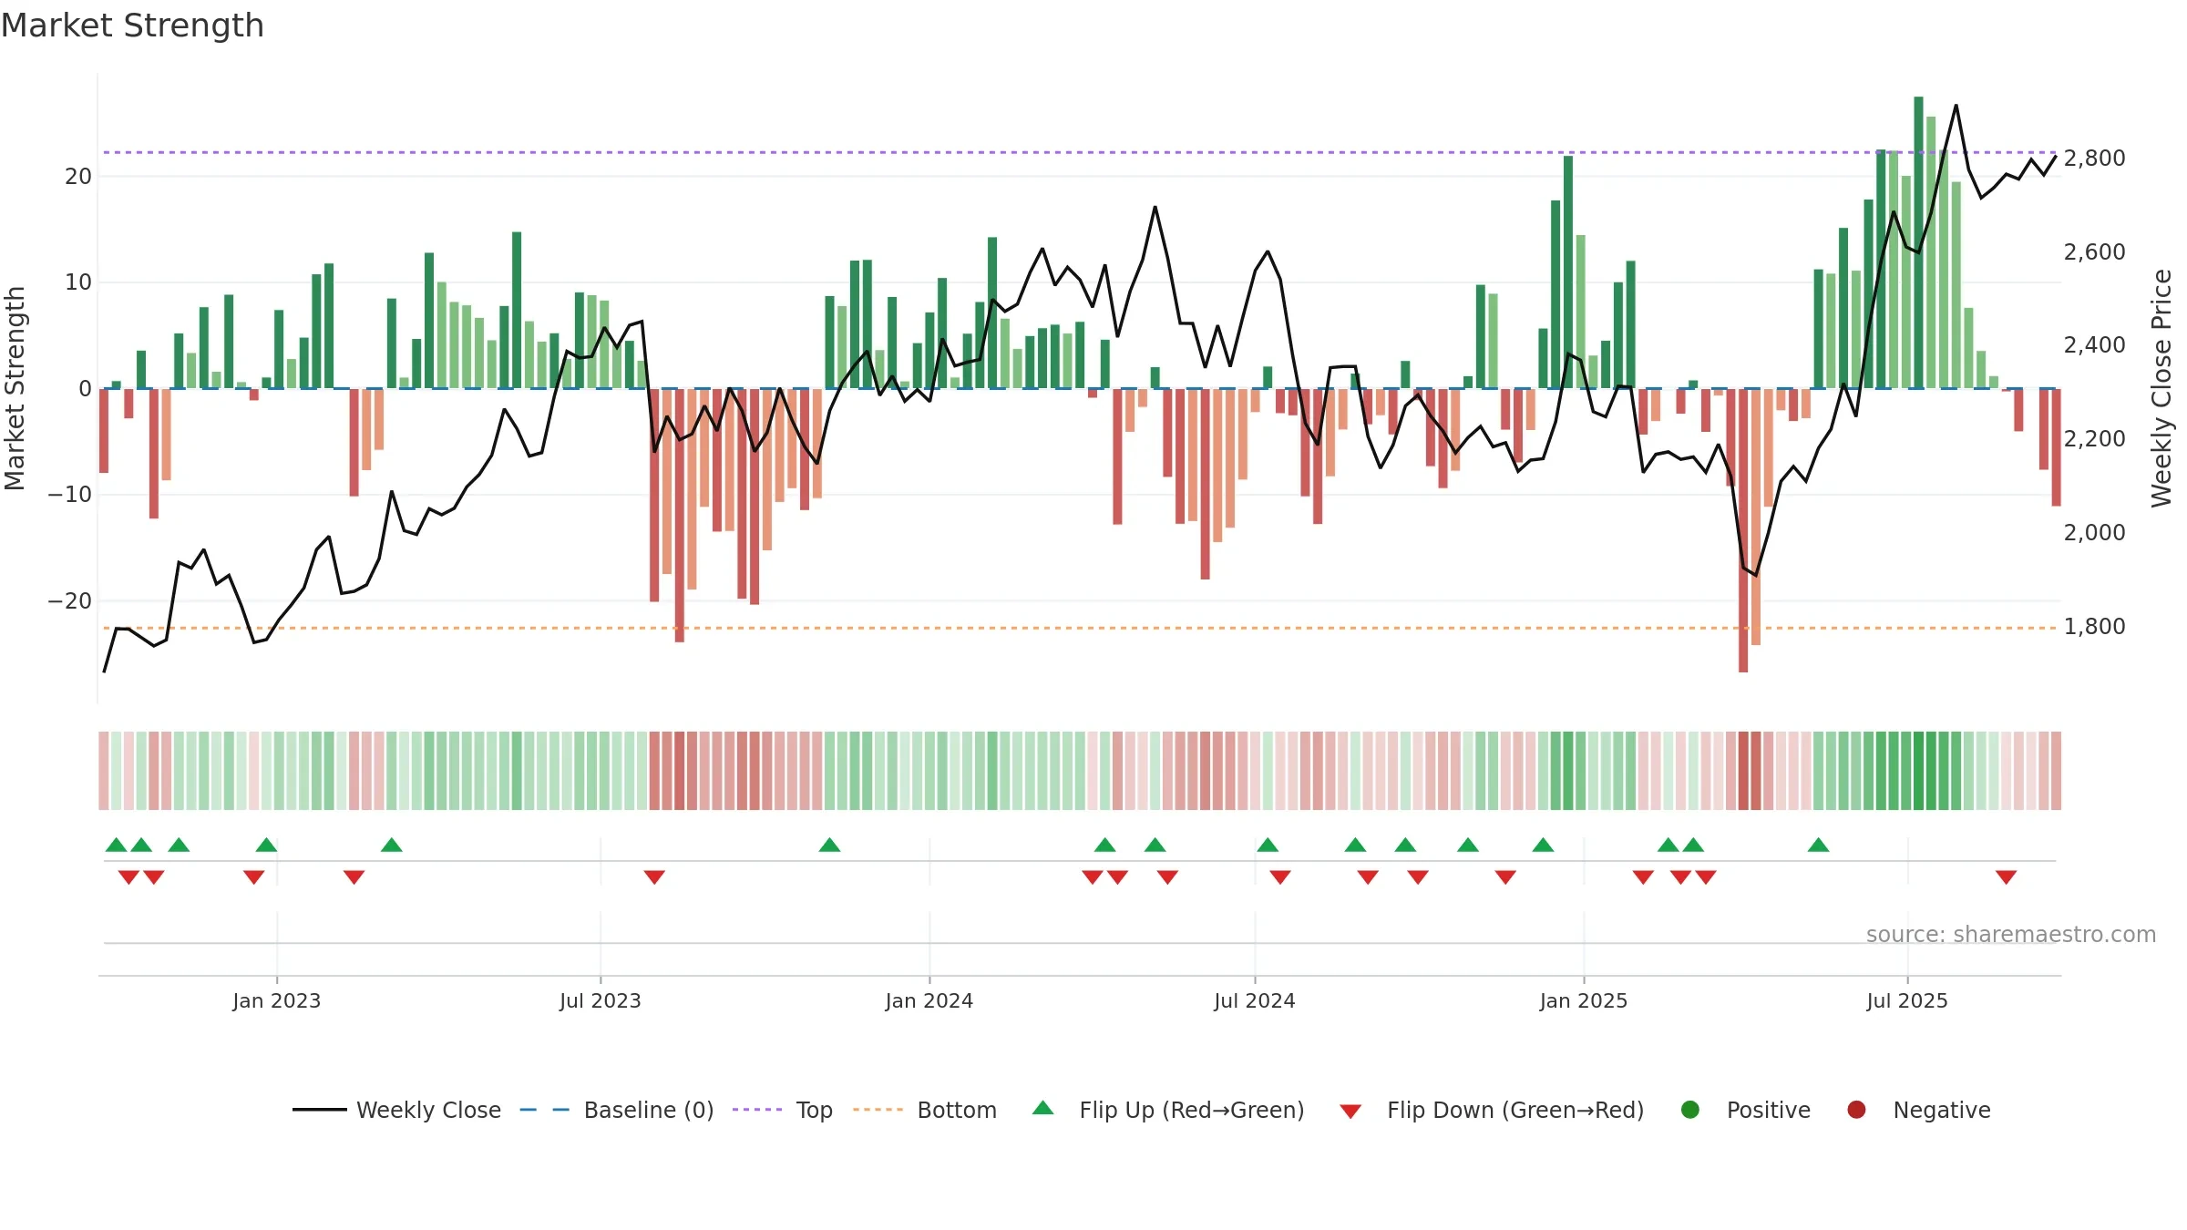Click the Jul 2023 axis label
Viewport: 2187px width, 1230px height.
coord(601,1000)
